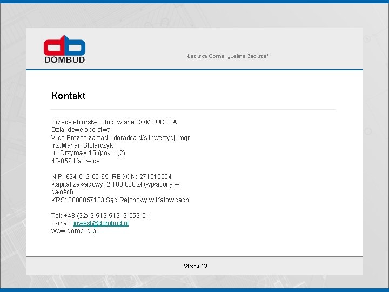Click the V-ce Prezes zarządu doradca line

tap(120, 138)
